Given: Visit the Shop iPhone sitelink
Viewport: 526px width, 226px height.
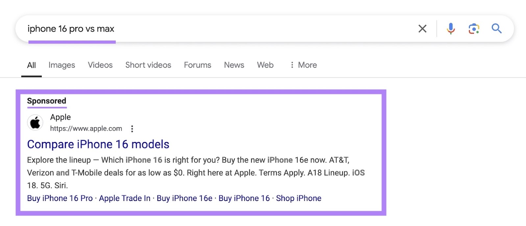Looking at the screenshot, I should click(x=299, y=198).
